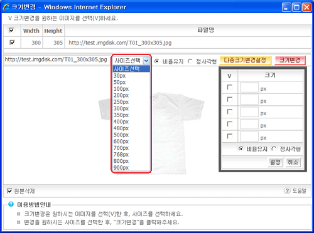Open the 도움말 help icon
Screen dimensions: 314x233
pyautogui.click(x=287, y=190)
